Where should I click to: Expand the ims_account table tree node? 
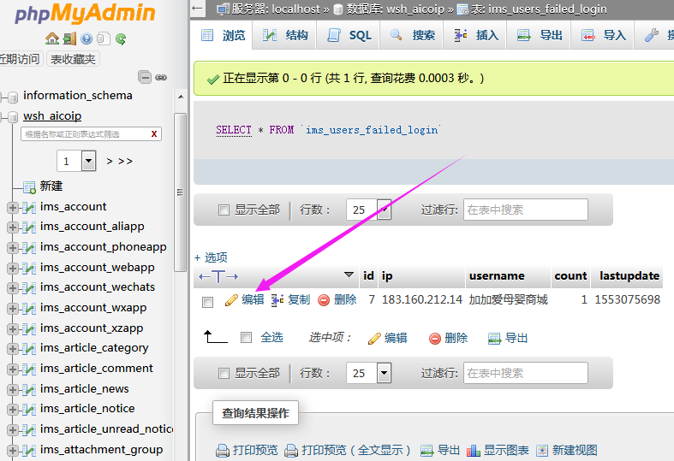(x=12, y=207)
